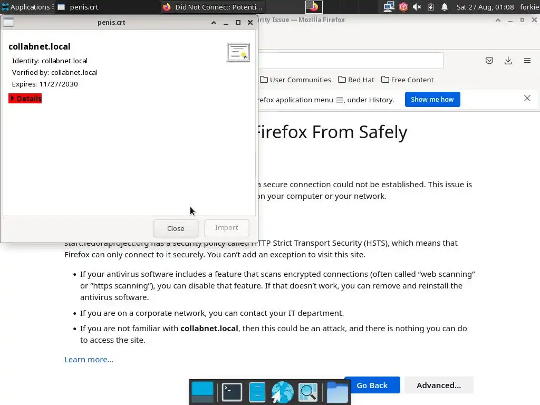This screenshot has height=405, width=540.
Task: Open the Applications menu in panel
Action: [27, 7]
